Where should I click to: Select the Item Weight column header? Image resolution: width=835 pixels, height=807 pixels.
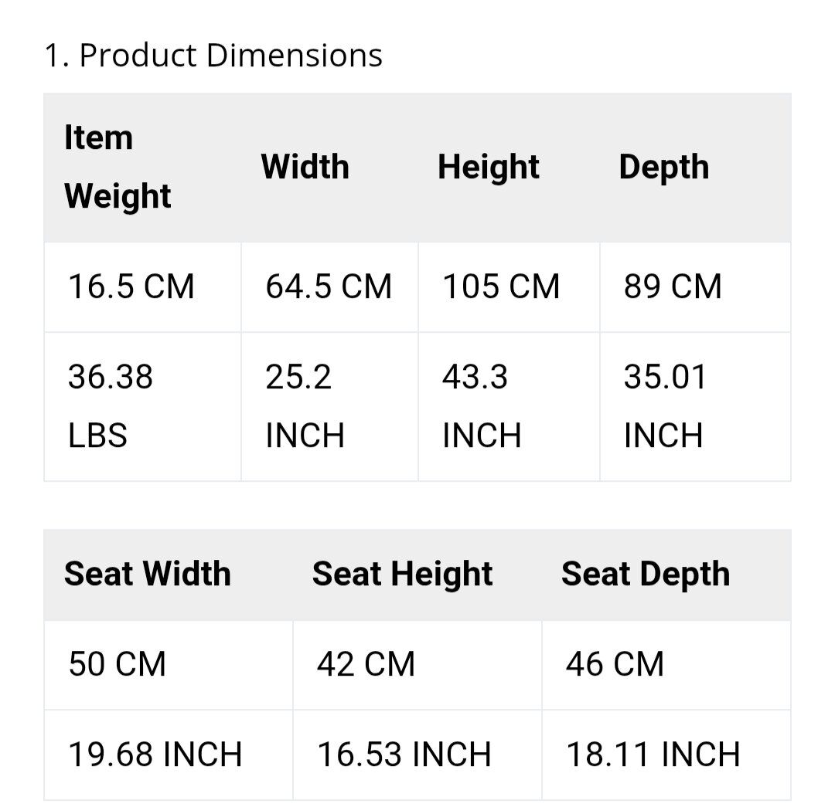coord(118,167)
